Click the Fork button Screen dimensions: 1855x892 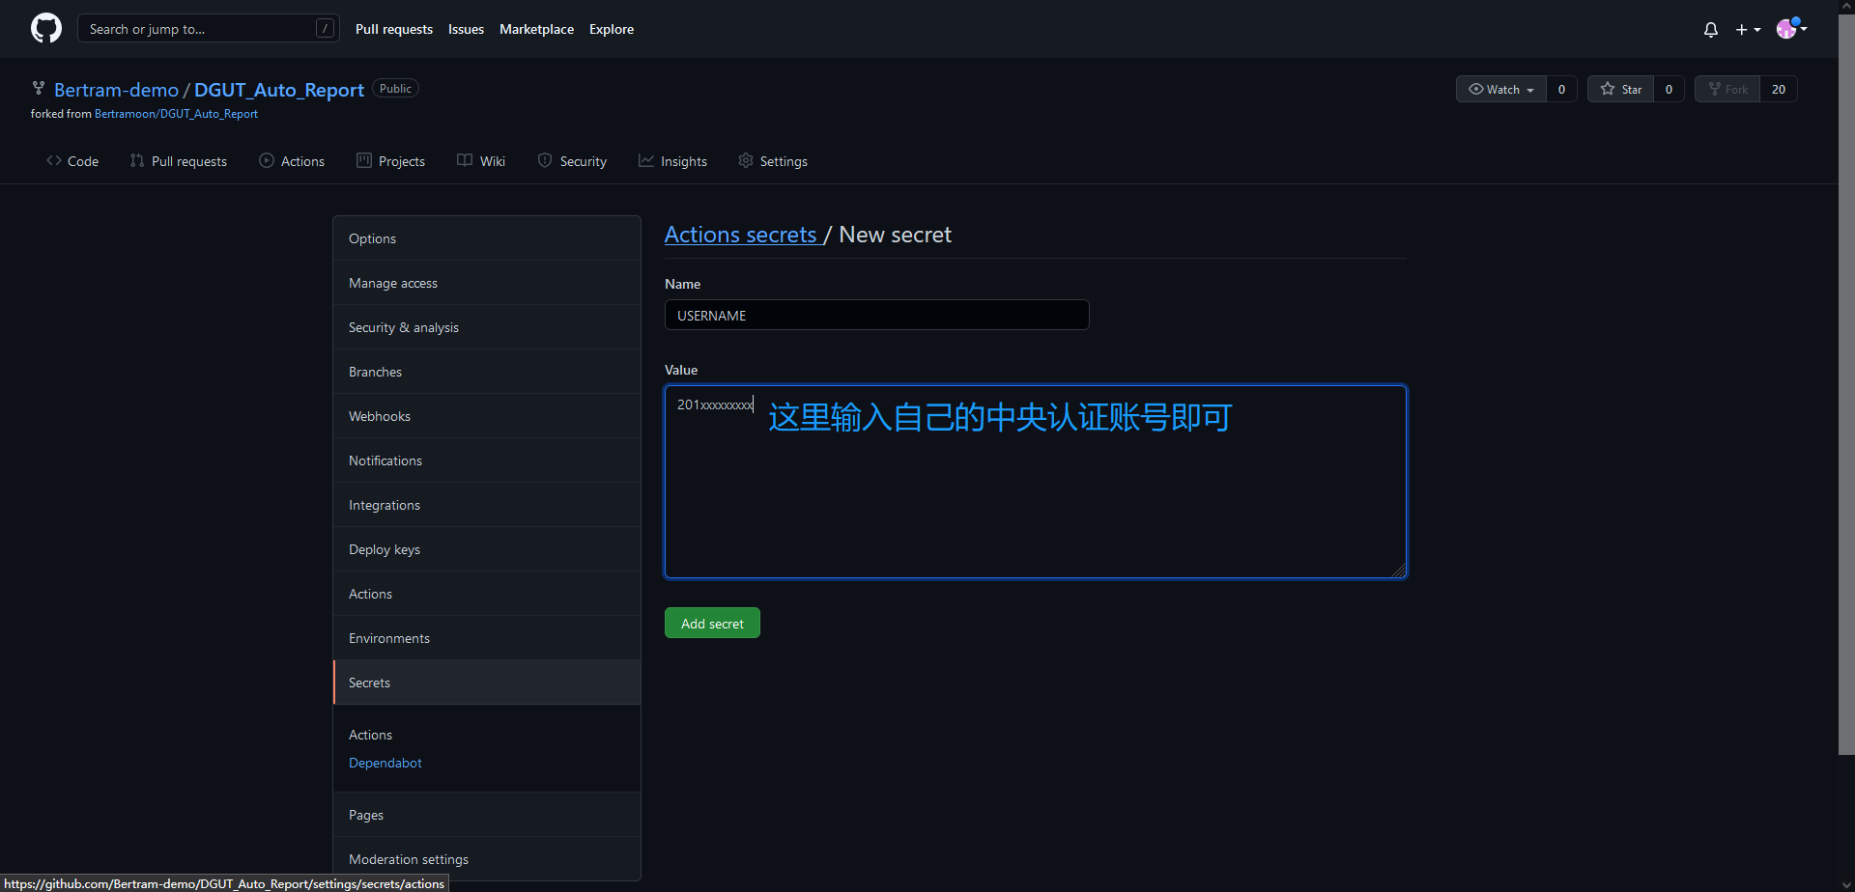1727,89
